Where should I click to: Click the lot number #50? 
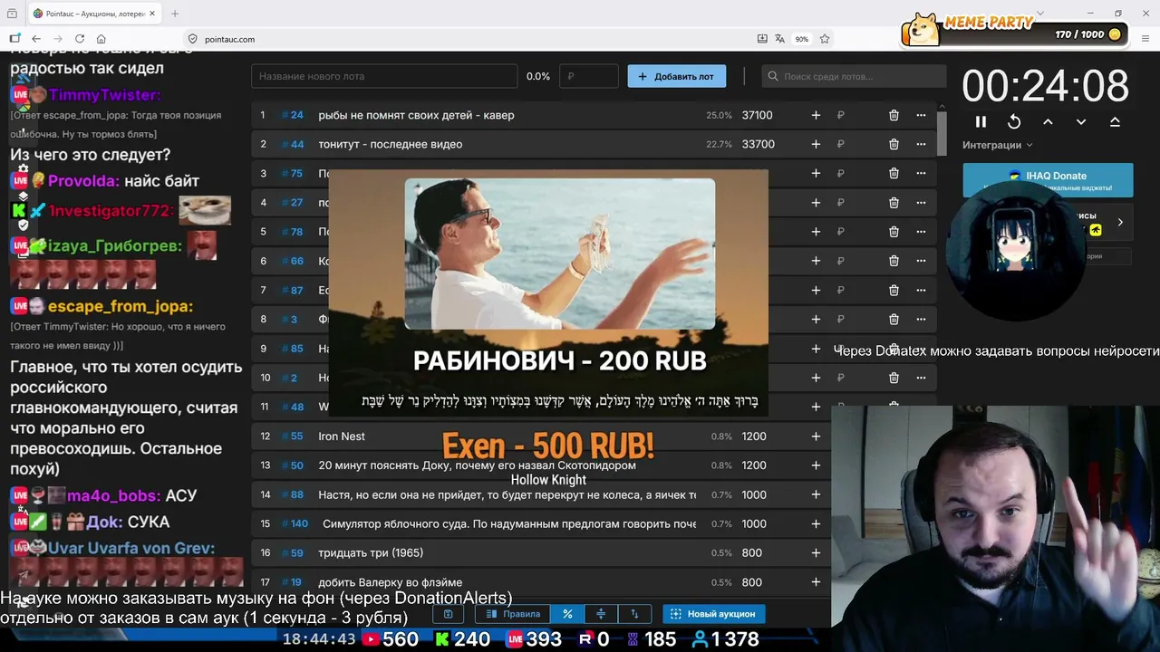pos(293,465)
